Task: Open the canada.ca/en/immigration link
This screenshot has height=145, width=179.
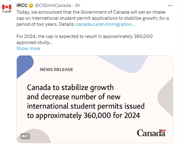Action: point(105,24)
